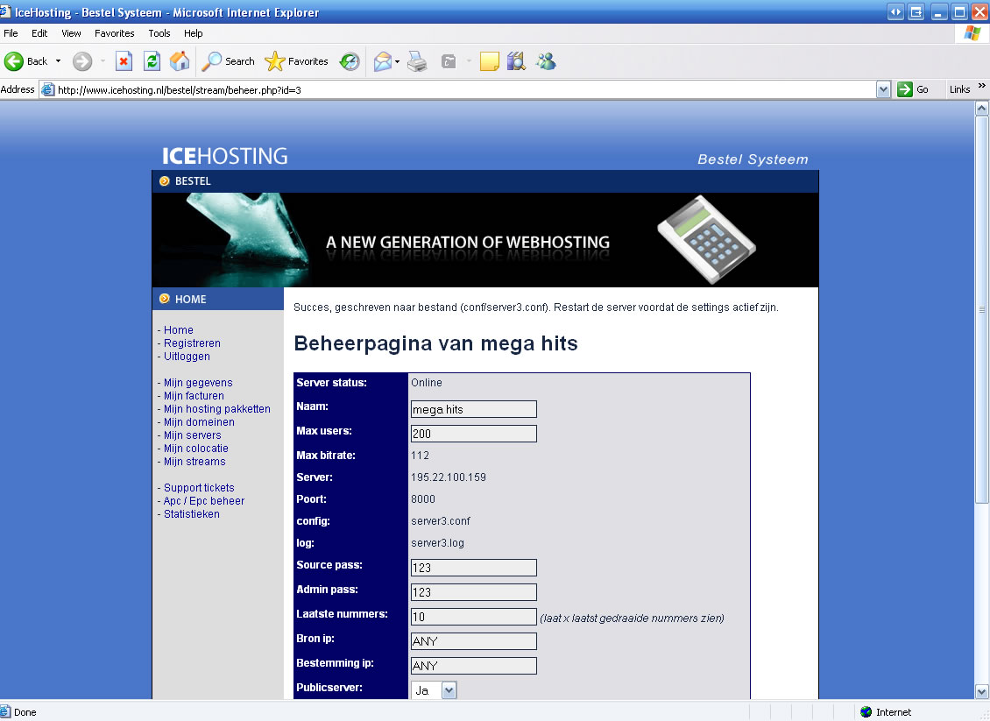Open Windows Messenger from the toolbar
990x721 pixels.
(x=547, y=61)
